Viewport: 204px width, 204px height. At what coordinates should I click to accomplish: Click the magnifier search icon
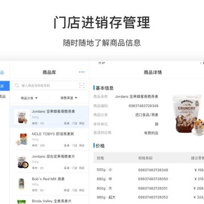point(17,86)
